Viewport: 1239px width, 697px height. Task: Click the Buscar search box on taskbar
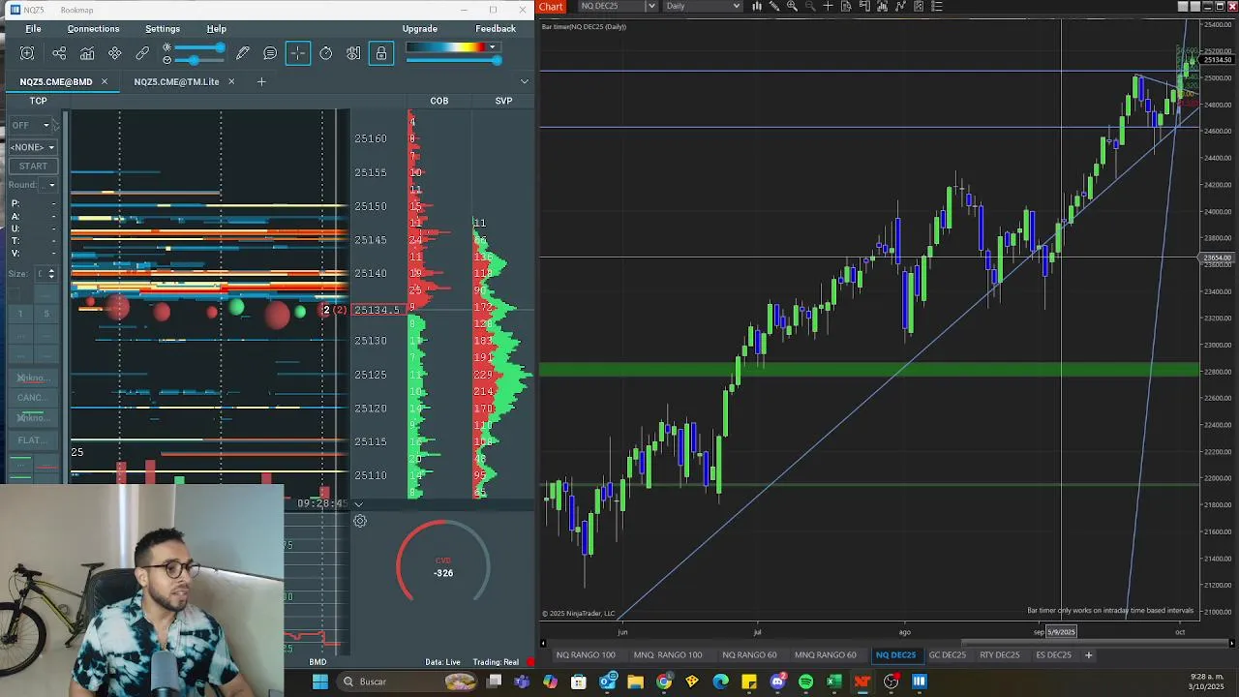408,682
